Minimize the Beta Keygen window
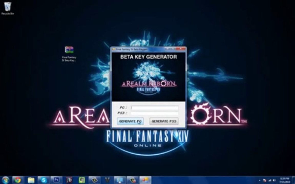 click(x=167, y=49)
